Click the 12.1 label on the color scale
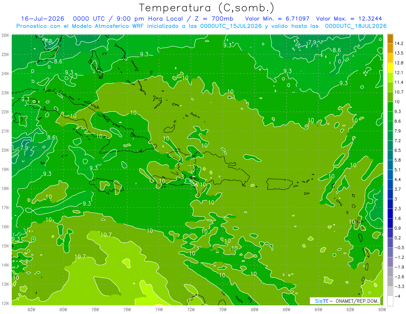Screen dimensions: 406x314 tap(399, 72)
